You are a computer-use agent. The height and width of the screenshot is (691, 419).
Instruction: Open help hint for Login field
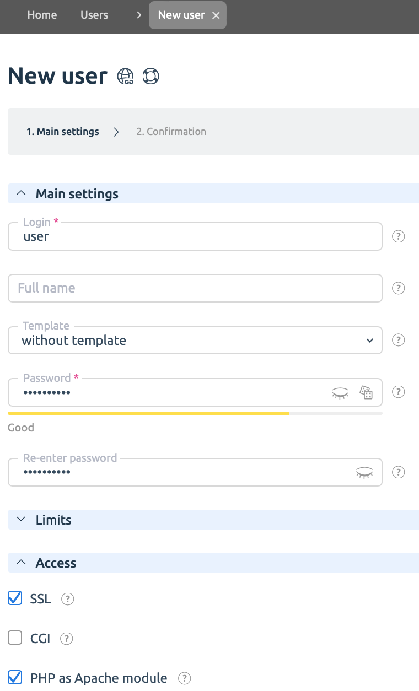(398, 236)
